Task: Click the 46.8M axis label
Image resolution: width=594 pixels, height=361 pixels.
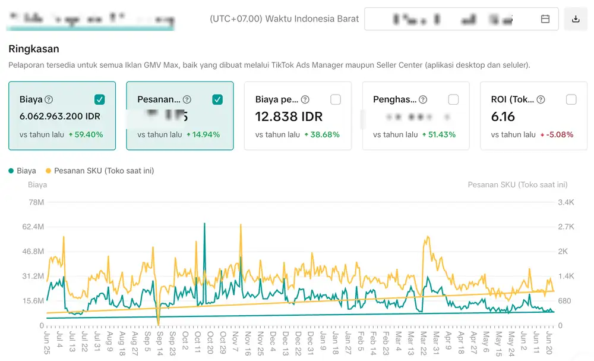Action: (x=33, y=252)
